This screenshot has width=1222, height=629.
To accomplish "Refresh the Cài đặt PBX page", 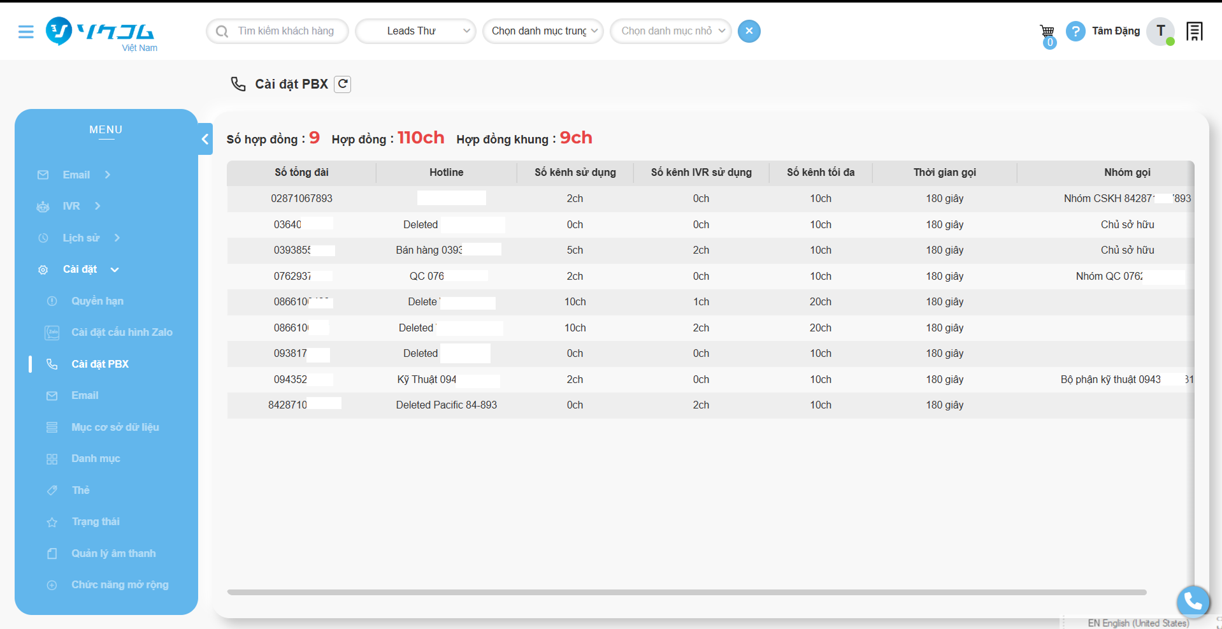I will pos(343,84).
